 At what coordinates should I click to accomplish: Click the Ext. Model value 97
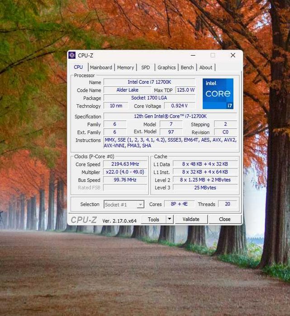171,132
